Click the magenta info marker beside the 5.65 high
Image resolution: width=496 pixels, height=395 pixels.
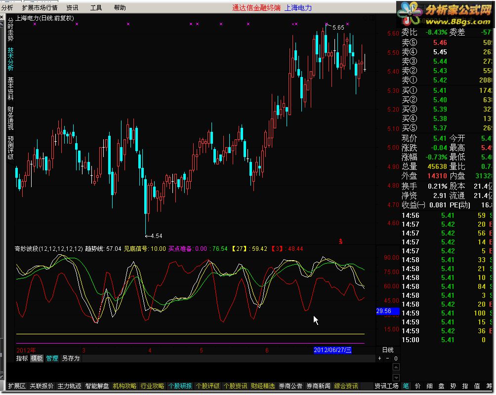pyautogui.click(x=326, y=24)
